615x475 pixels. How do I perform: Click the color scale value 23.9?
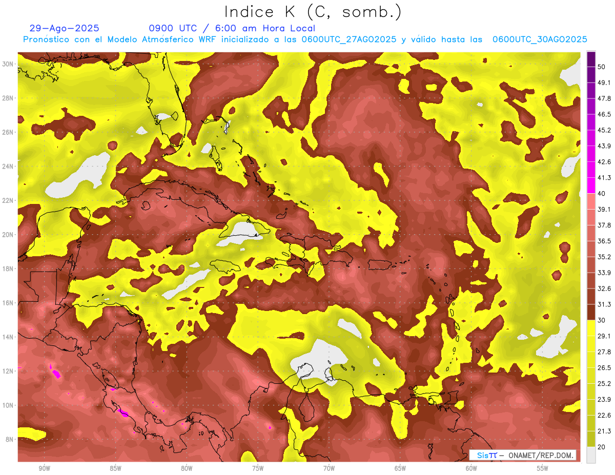(x=604, y=399)
